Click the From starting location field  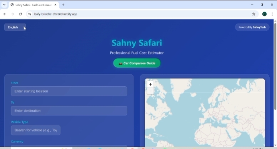[69, 91]
